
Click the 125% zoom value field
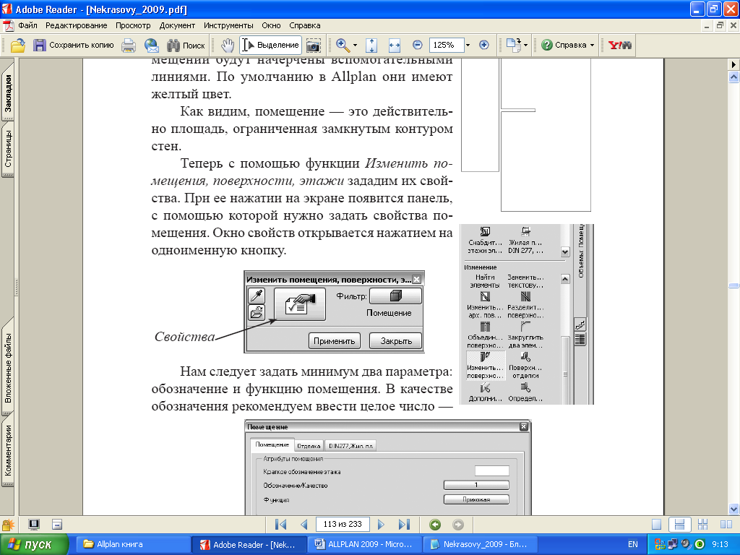point(446,45)
